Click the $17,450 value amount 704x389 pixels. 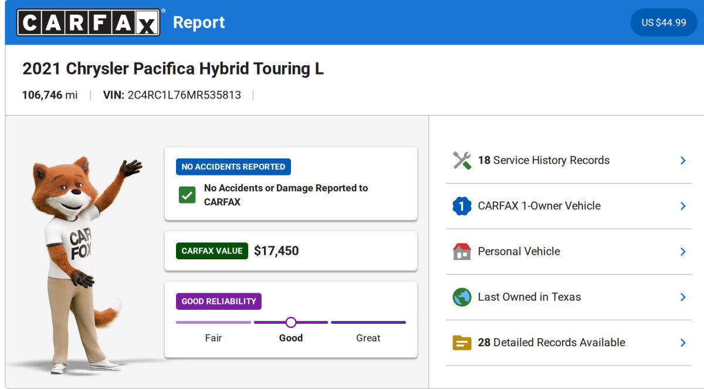click(276, 251)
